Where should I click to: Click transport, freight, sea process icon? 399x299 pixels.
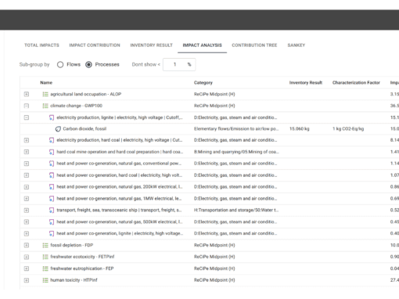(52, 211)
